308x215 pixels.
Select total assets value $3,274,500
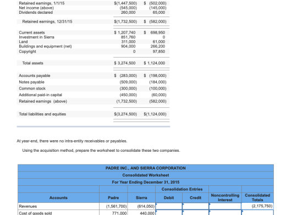(125, 63)
